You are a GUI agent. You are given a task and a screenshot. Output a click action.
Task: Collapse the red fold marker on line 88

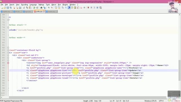(x=8, y=63)
